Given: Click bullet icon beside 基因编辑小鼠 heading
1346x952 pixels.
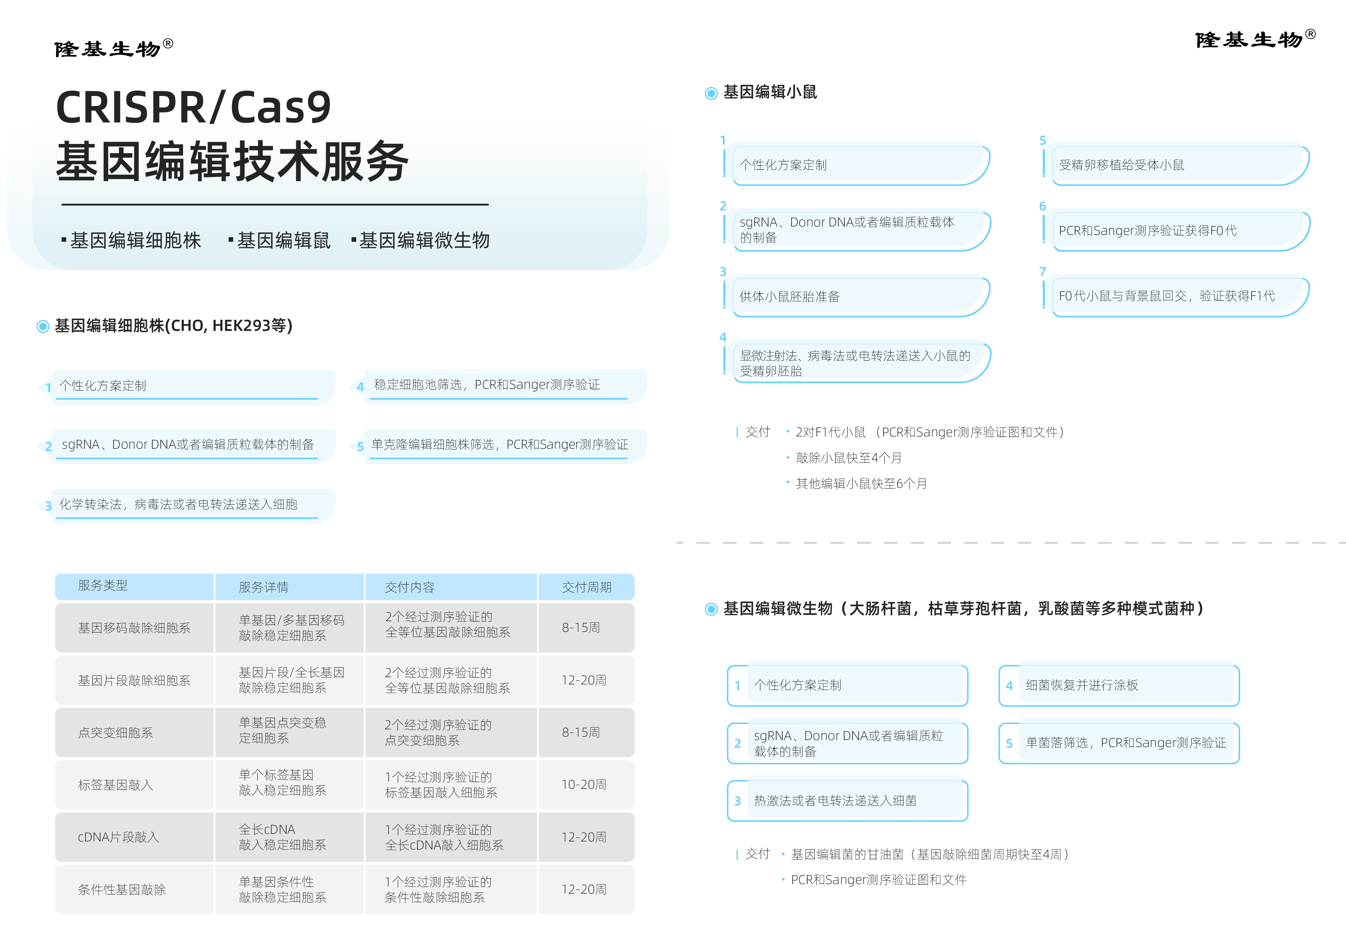Looking at the screenshot, I should pyautogui.click(x=711, y=93).
